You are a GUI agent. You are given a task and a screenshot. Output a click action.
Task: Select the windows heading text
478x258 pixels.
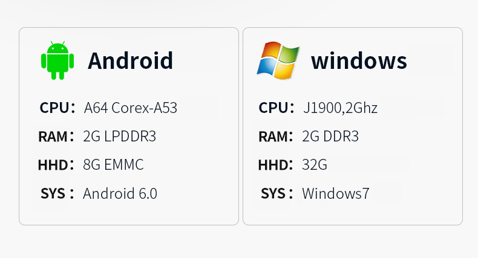(x=359, y=61)
